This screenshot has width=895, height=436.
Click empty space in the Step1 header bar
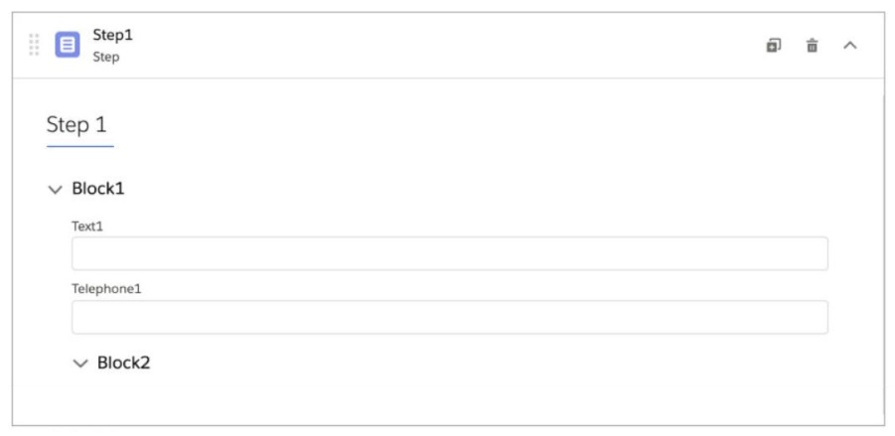(447, 45)
